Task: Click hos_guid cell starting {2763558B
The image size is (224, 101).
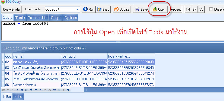Action: pyautogui.click(x=84, y=79)
